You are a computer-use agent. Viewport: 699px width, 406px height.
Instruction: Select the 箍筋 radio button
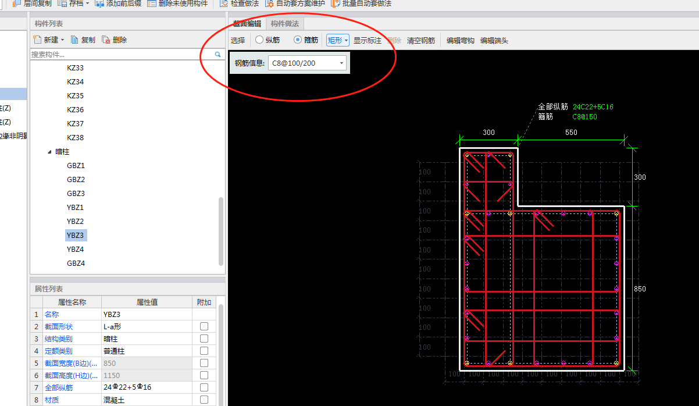coord(298,40)
